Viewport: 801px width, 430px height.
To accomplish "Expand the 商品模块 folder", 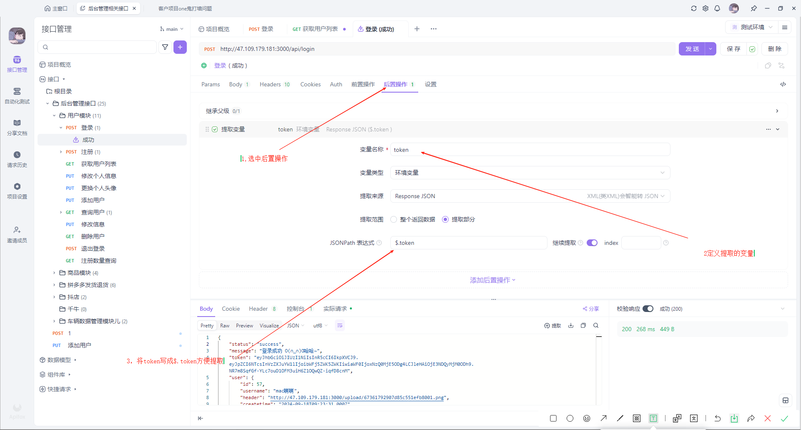I will click(54, 273).
